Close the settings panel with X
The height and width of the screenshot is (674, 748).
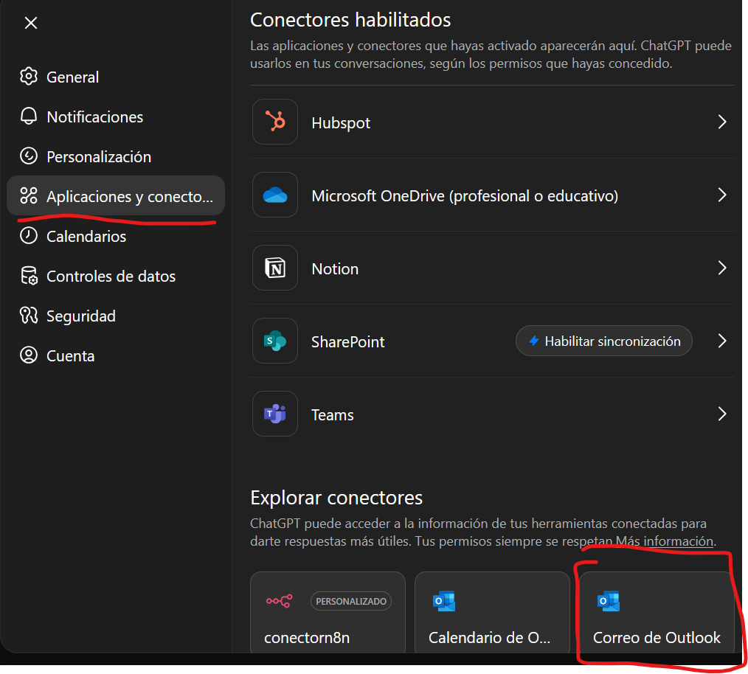(30, 23)
